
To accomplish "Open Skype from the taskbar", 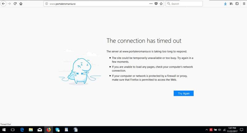I will tap(57, 130).
